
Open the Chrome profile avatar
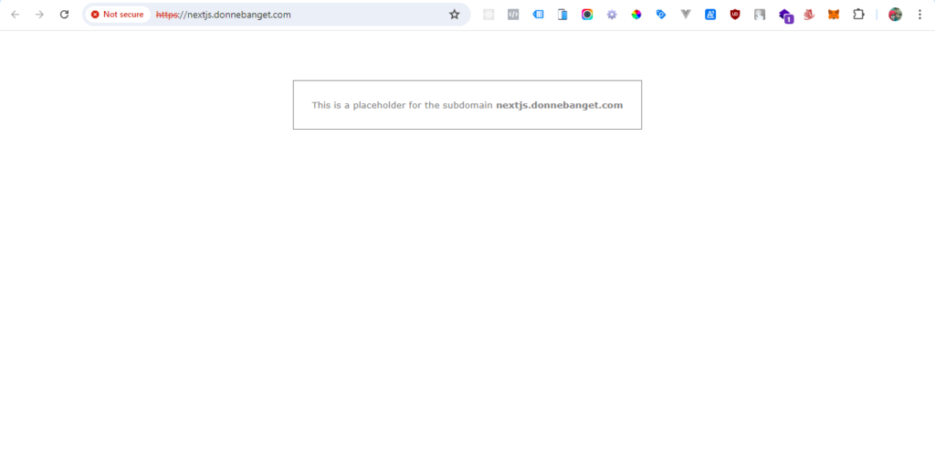click(895, 15)
